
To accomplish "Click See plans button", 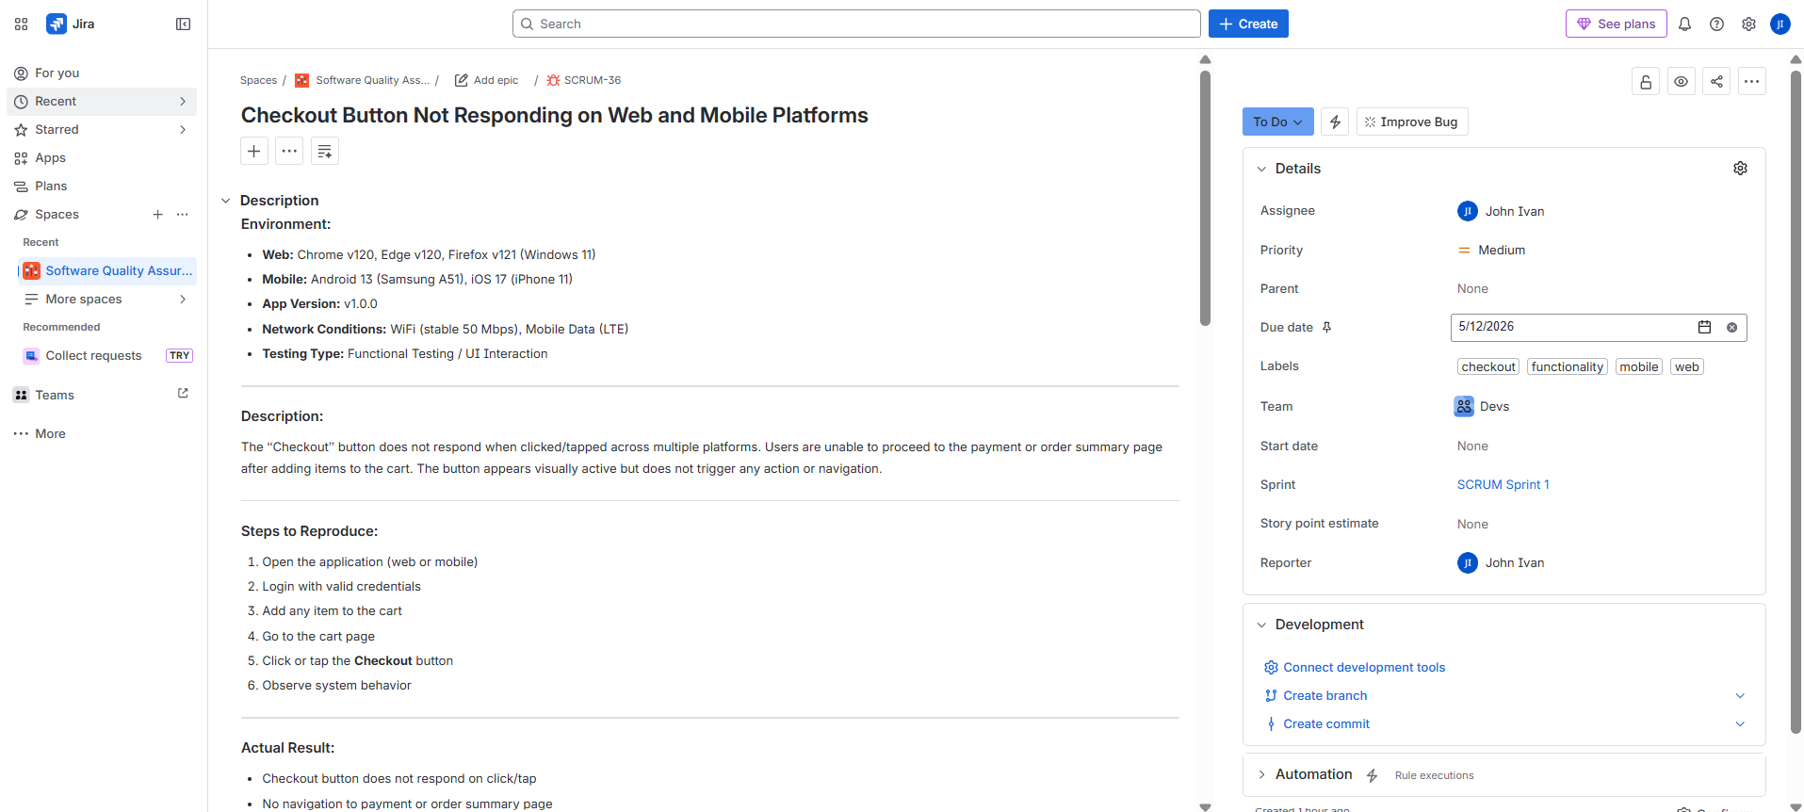I will [1617, 24].
